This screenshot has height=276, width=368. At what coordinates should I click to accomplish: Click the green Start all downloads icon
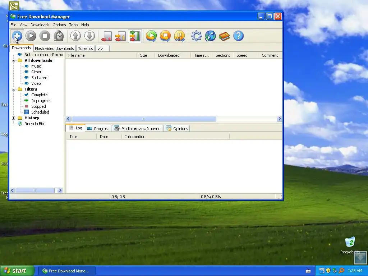click(151, 36)
